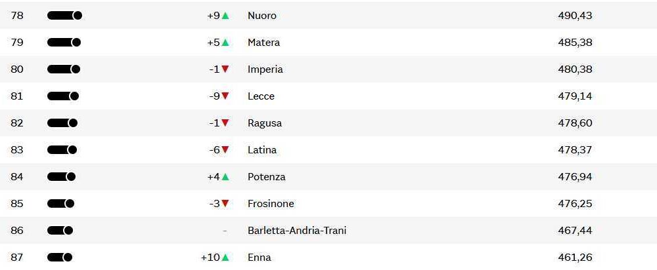The image size is (657, 270).
Task: Click the score bar in Barletta-Andria-Trani row
Action: tap(60, 231)
